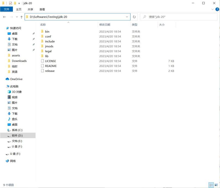Select the include folder icon
220x188 pixels.
[x=42, y=41]
